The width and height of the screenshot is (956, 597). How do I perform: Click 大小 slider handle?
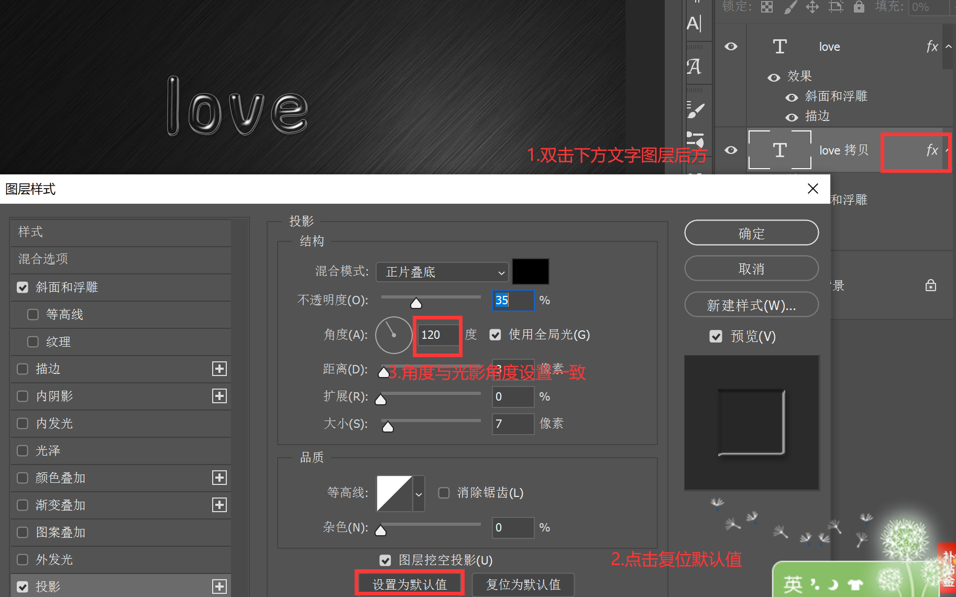point(388,427)
